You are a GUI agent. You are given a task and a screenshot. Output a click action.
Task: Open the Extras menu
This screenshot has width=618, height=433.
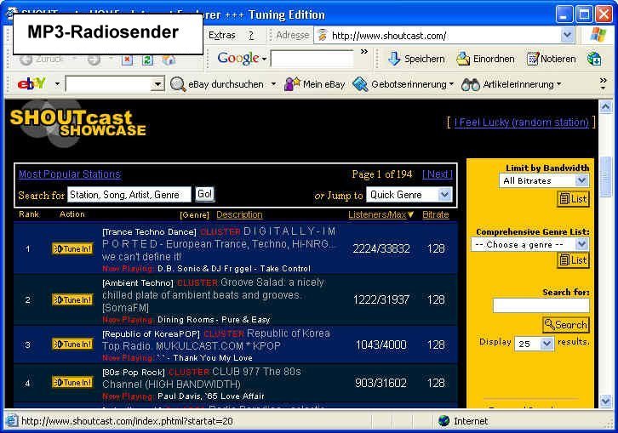(x=222, y=36)
